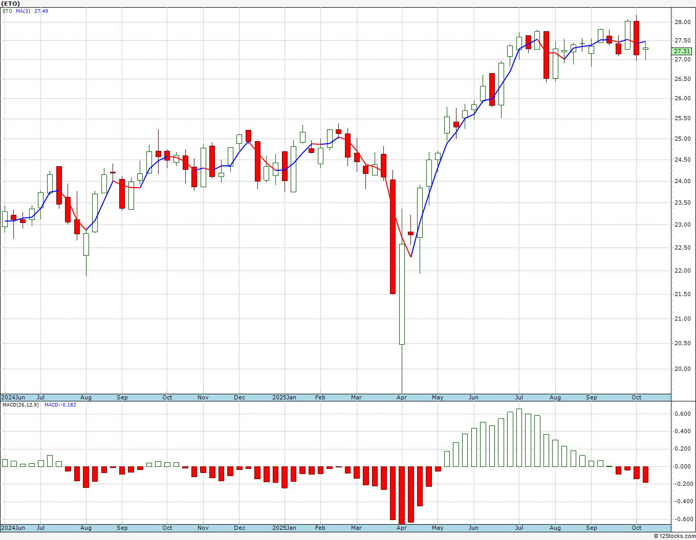The height and width of the screenshot is (540, 696).
Task: Select the ETO legend label
Action: pos(7,11)
